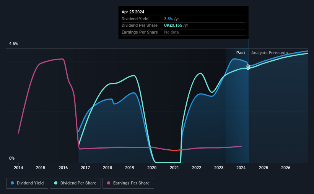This screenshot has width=314, height=194.
Task: Click the 2020 x-axis label
Action: (x=152, y=168)
